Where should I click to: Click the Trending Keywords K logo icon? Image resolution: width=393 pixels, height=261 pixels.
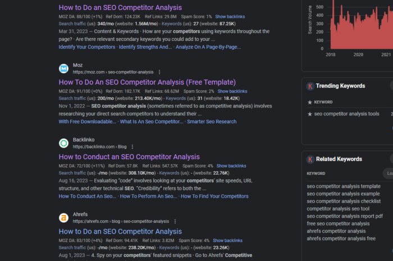pos(310,86)
